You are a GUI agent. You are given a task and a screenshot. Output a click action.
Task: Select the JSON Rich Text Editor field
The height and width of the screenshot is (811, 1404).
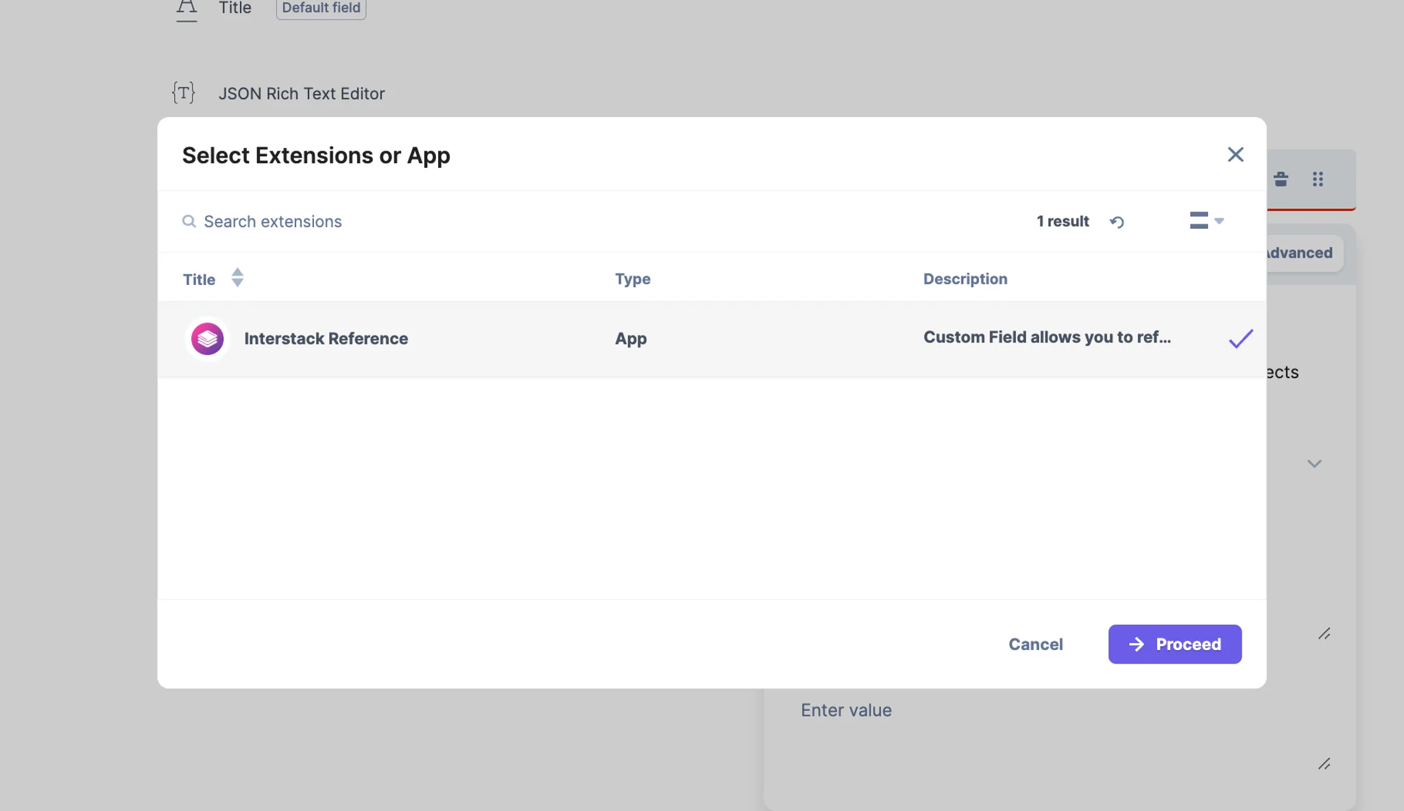(301, 93)
